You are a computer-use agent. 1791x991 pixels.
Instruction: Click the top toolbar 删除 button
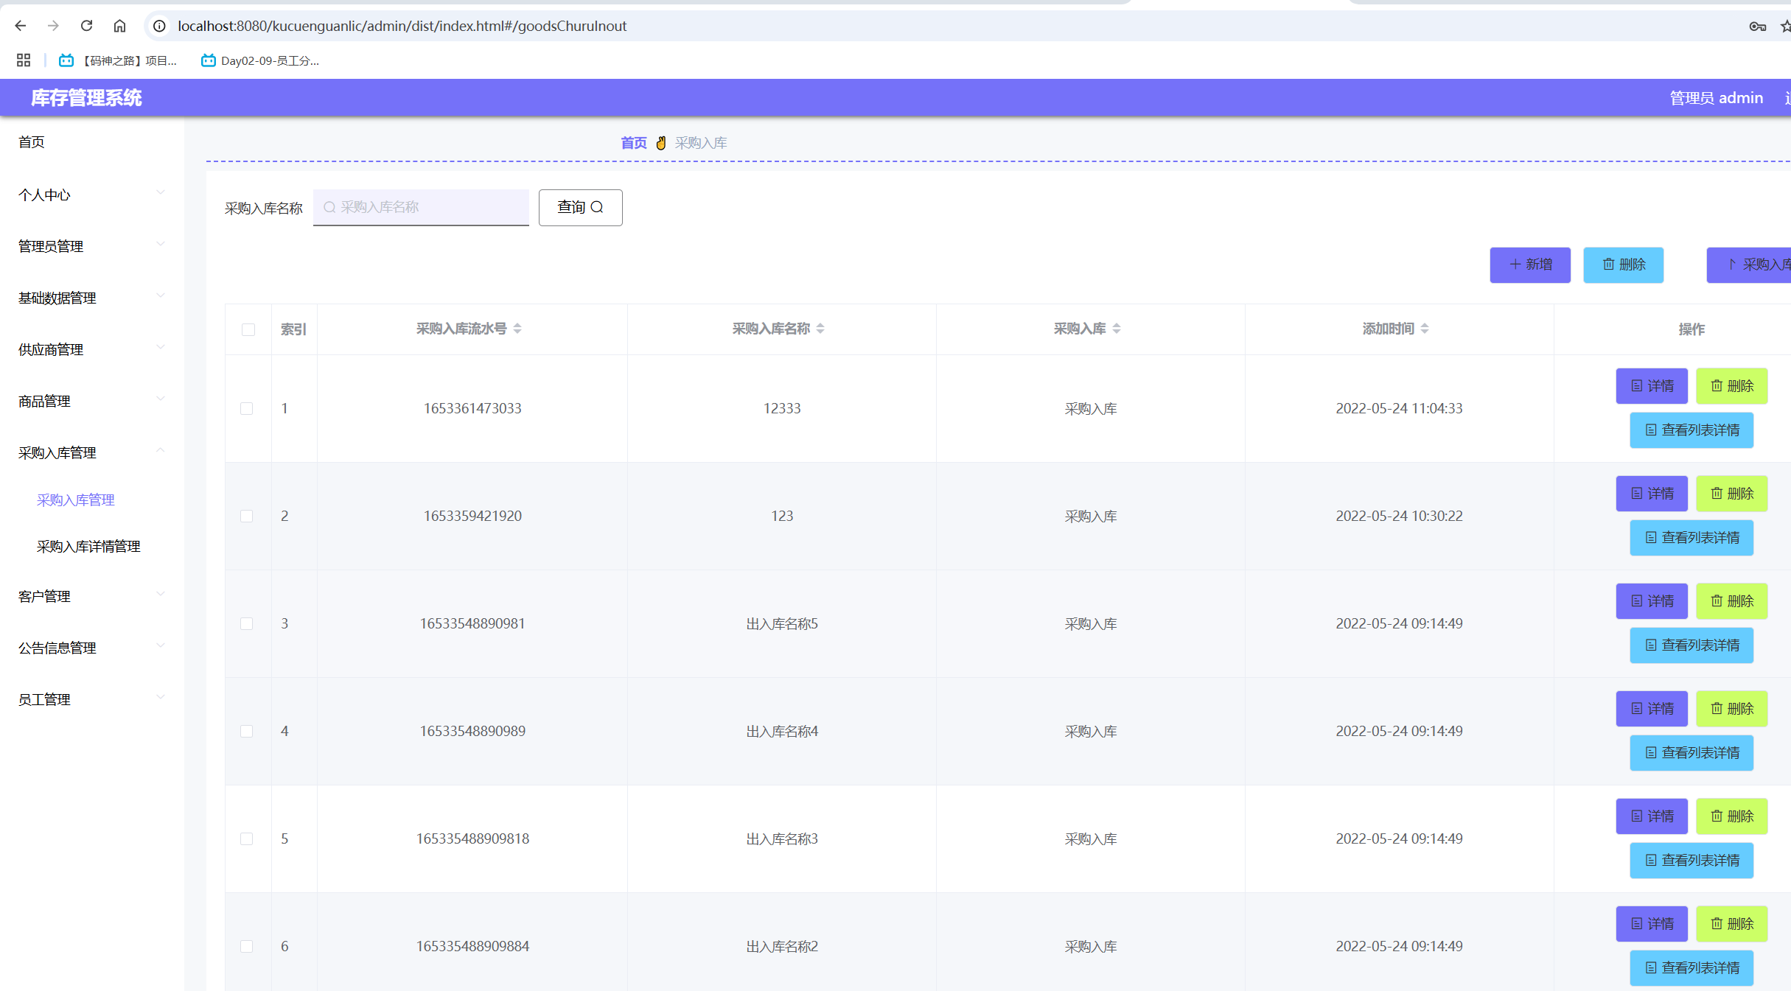pos(1623,265)
